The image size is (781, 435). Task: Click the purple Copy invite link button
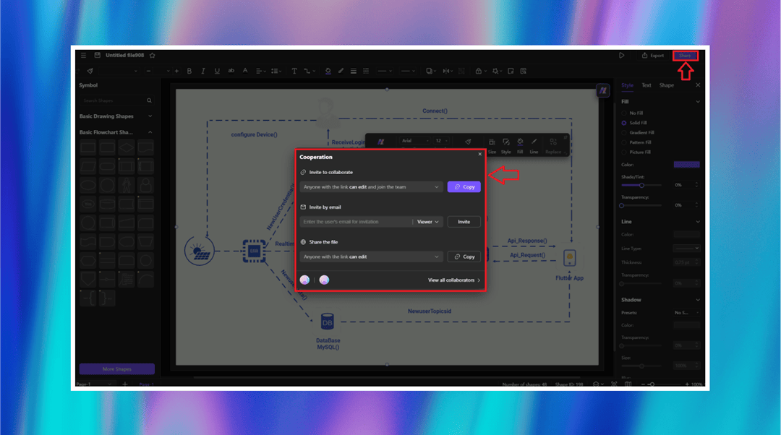pos(464,187)
